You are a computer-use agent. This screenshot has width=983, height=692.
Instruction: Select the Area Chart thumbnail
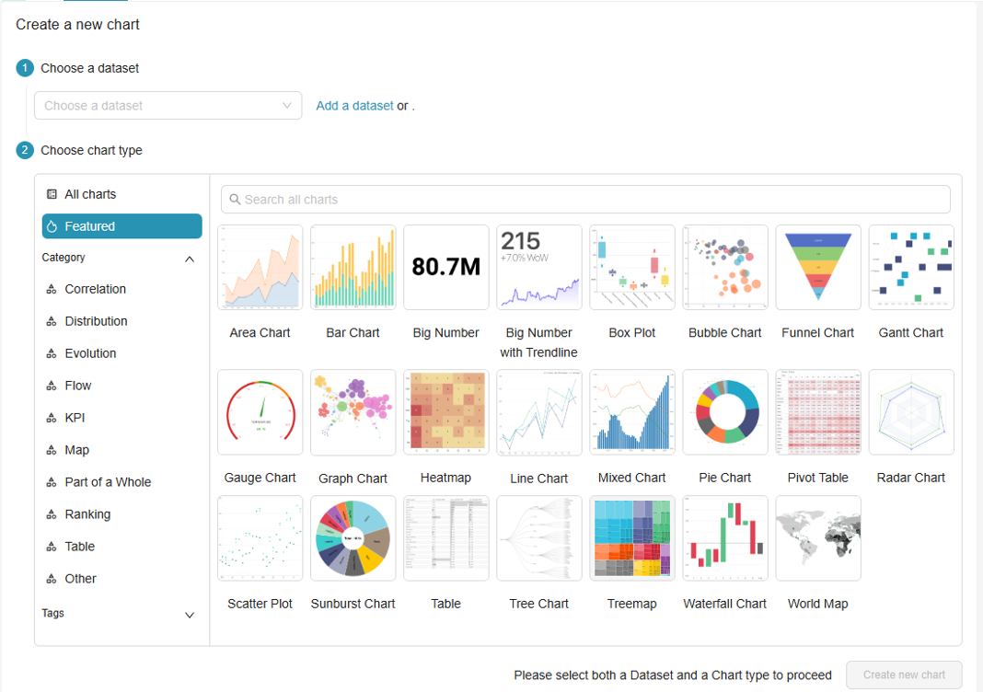point(260,268)
